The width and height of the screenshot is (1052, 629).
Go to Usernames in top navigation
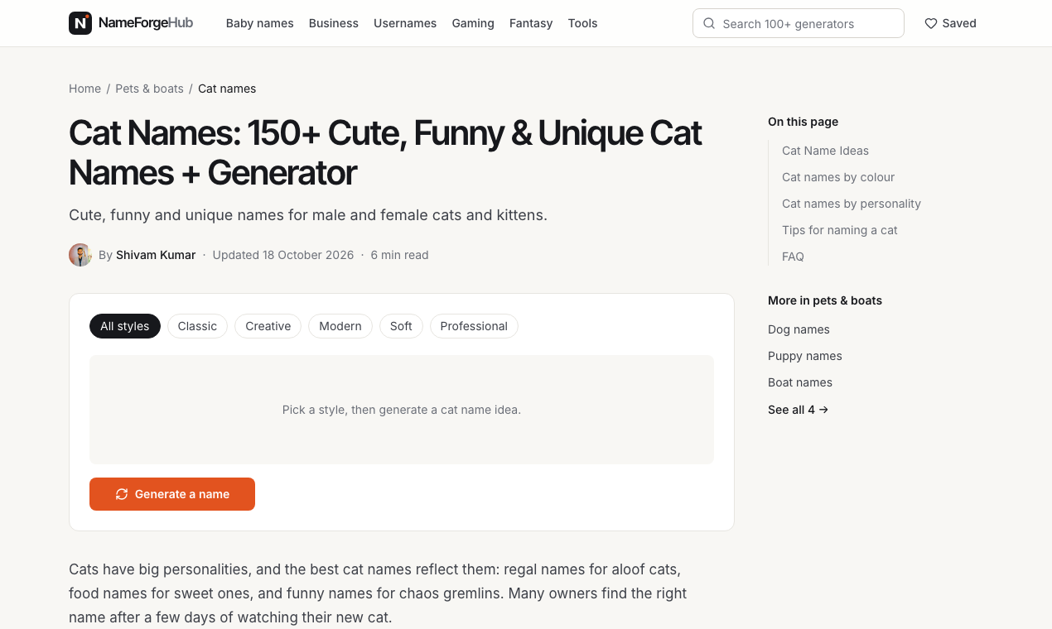(405, 23)
